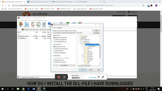Click the New folder button
Screen dimensions: 162x91
point(96,33)
